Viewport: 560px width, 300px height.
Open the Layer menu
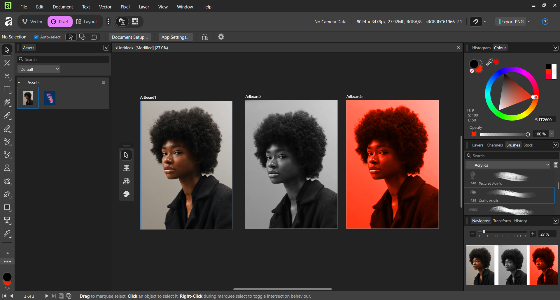[x=143, y=7]
